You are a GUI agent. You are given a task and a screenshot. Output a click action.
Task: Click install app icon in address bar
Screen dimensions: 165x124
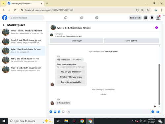pyautogui.click(x=137, y=10)
